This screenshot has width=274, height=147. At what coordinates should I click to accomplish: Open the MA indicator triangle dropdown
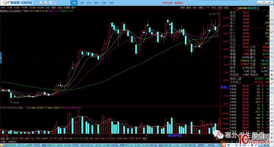point(23,11)
